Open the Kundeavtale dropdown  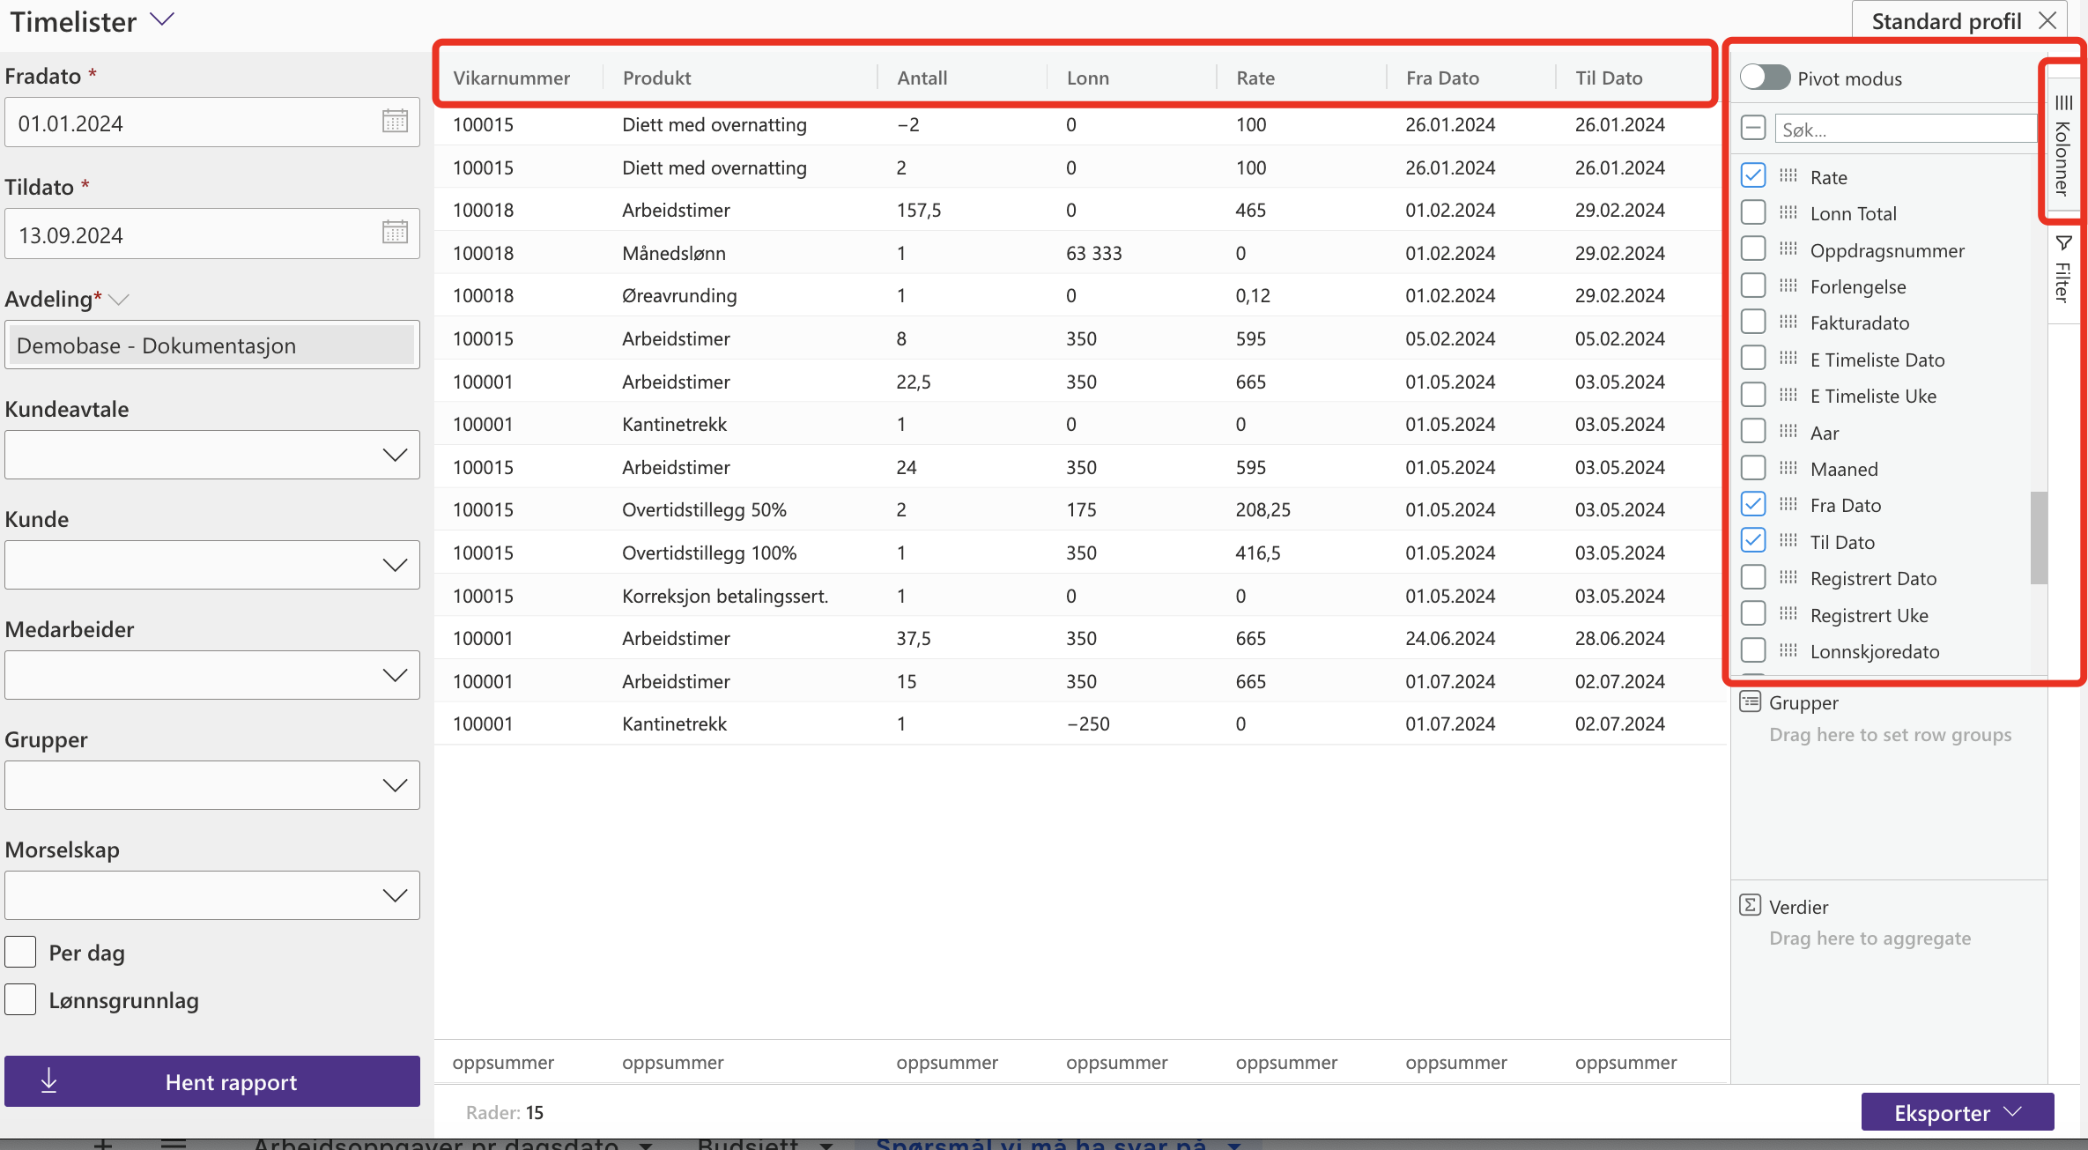(x=212, y=455)
